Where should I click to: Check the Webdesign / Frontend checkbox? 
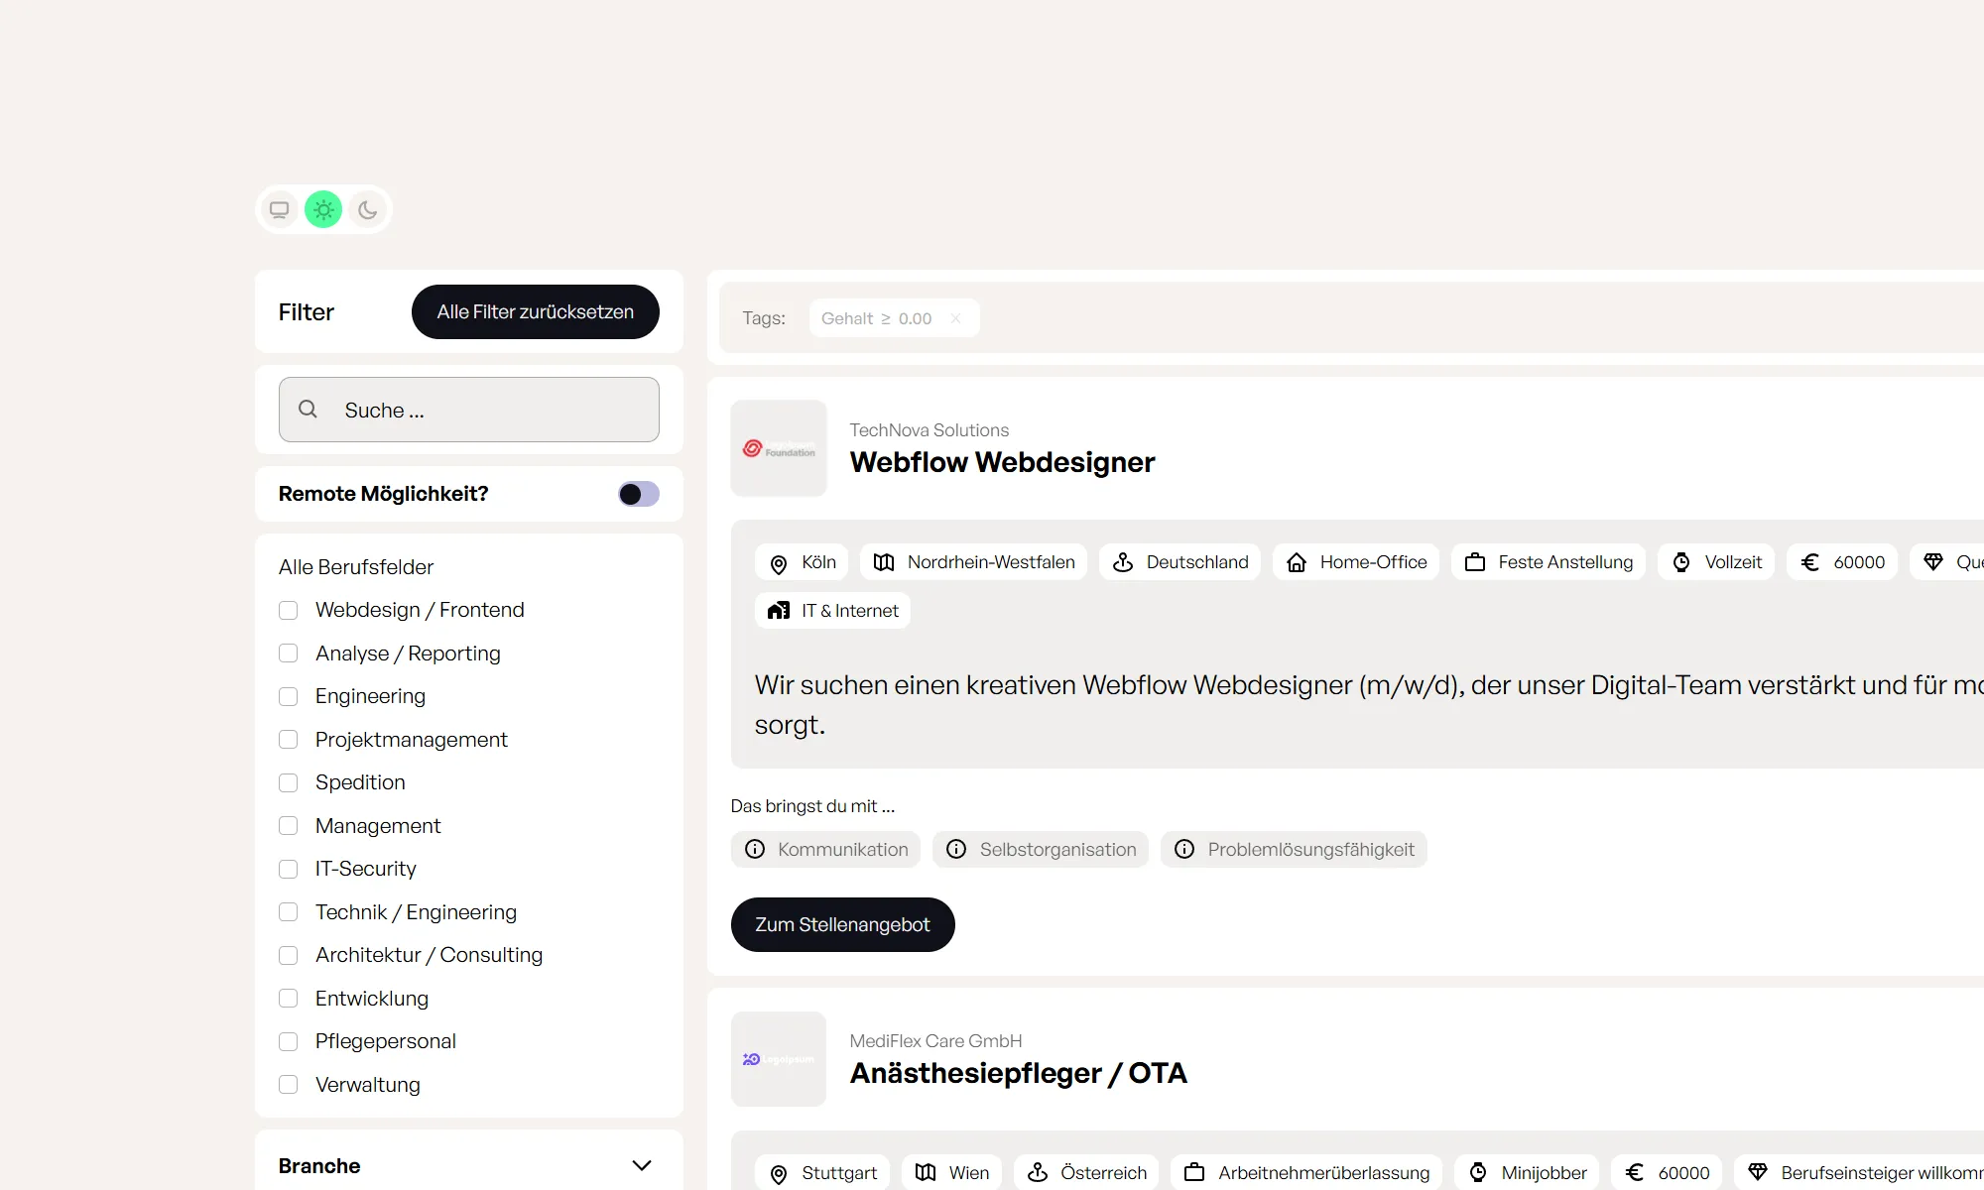click(289, 610)
